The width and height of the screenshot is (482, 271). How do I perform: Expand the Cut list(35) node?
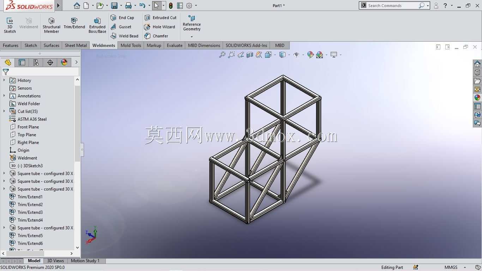coord(4,112)
